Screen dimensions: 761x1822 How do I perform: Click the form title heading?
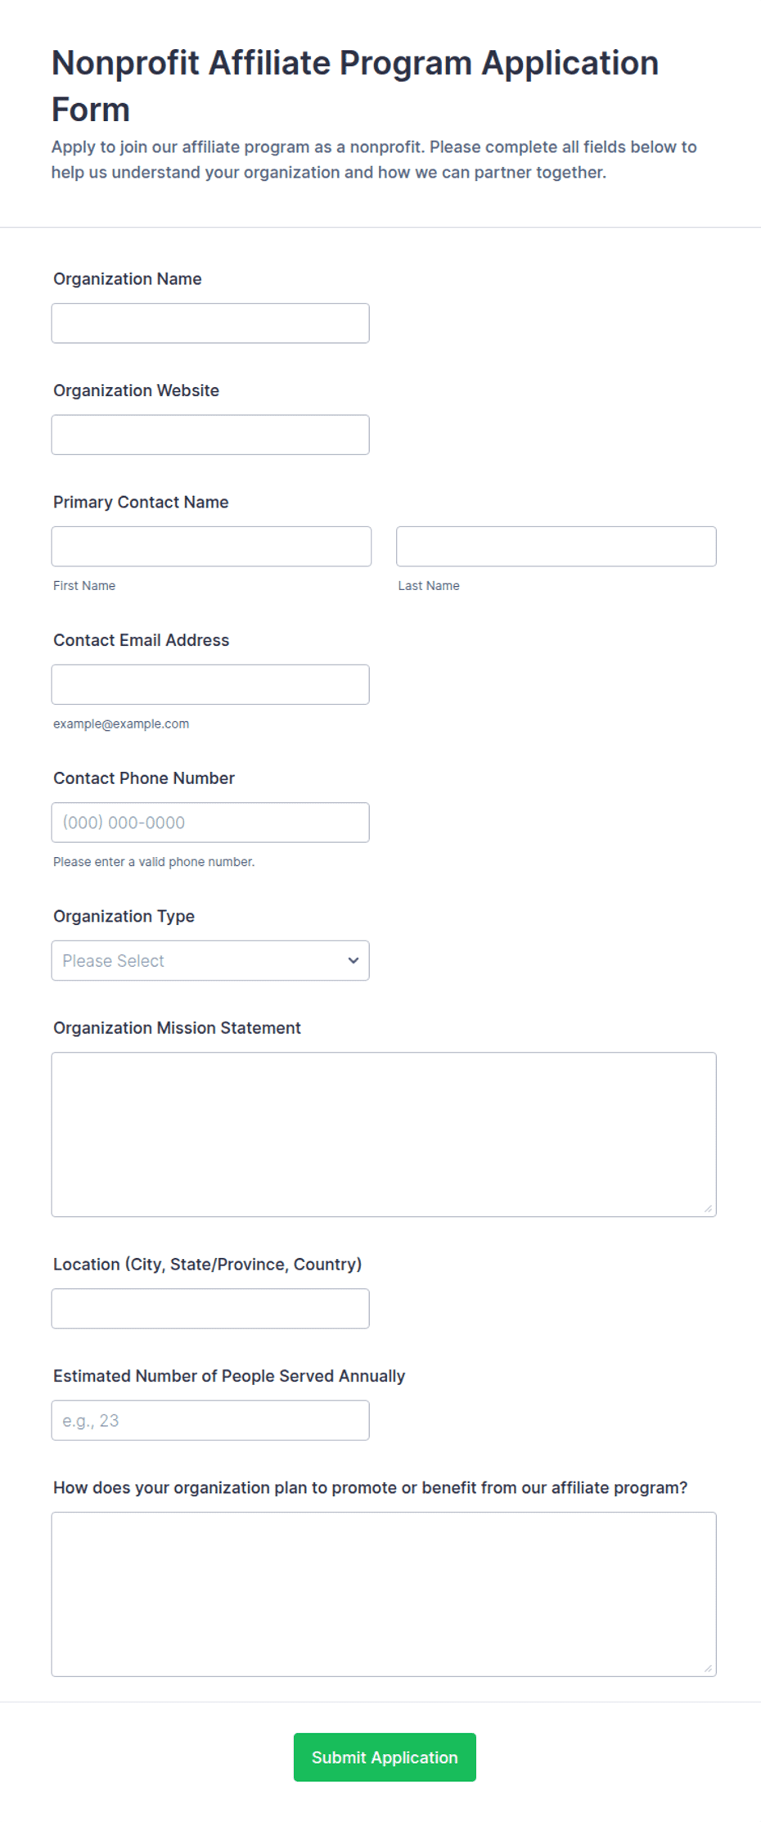tap(355, 86)
